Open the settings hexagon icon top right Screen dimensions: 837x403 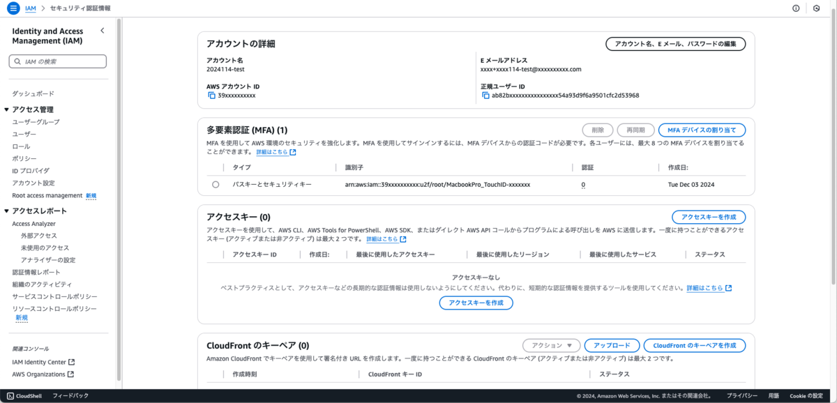817,8
